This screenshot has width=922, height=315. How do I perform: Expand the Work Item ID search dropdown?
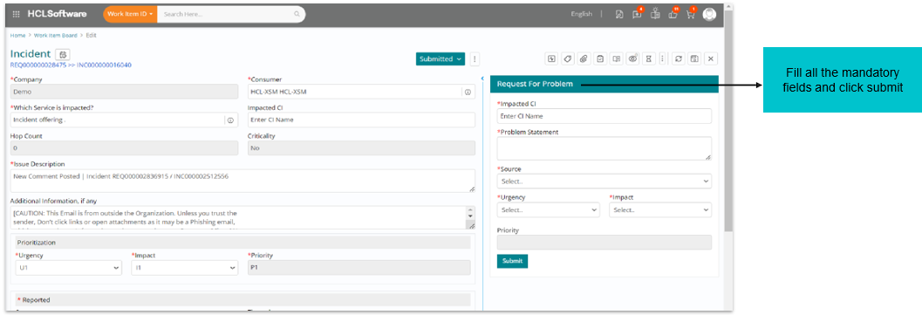pos(130,14)
